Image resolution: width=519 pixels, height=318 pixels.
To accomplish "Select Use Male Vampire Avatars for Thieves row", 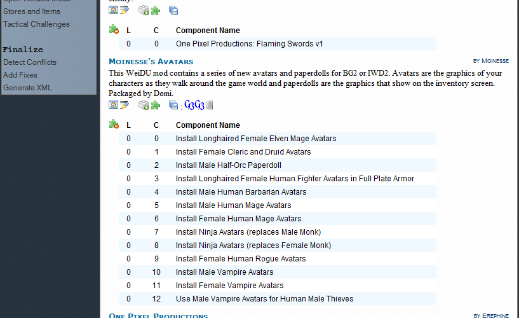I will pyautogui.click(x=278, y=299).
